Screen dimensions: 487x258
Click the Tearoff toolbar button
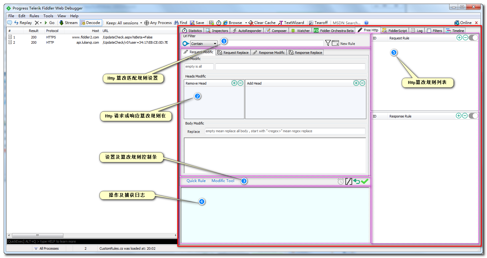coord(318,23)
